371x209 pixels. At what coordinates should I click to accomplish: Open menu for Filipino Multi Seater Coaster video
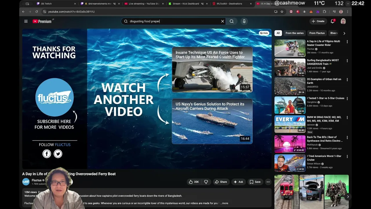tap(347, 42)
